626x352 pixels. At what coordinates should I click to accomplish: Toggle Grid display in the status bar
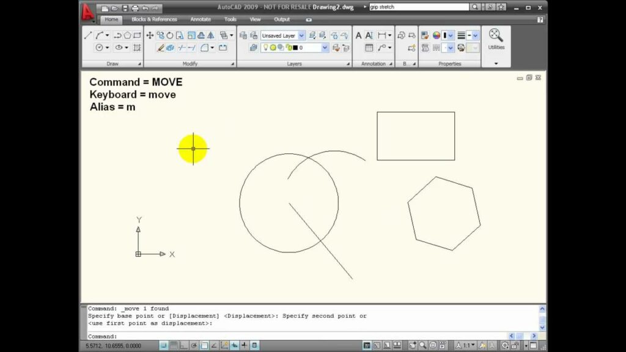(x=174, y=345)
